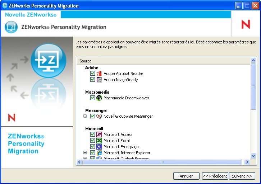
Task: Expand Microsoft Internet Explorer settings
Action: pyautogui.click(x=85, y=152)
